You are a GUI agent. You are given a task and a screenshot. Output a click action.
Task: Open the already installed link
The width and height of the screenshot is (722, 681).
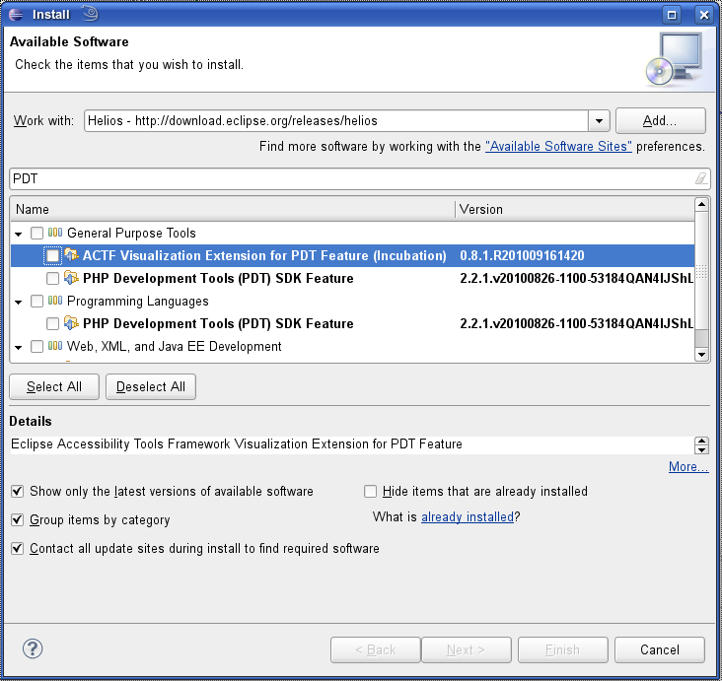pyautogui.click(x=468, y=516)
